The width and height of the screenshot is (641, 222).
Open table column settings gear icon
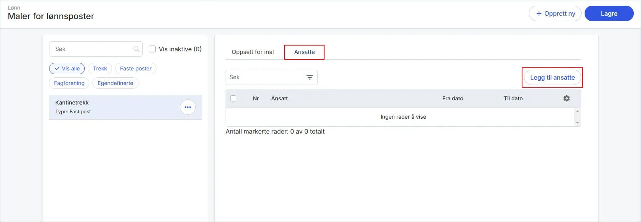pyautogui.click(x=566, y=98)
